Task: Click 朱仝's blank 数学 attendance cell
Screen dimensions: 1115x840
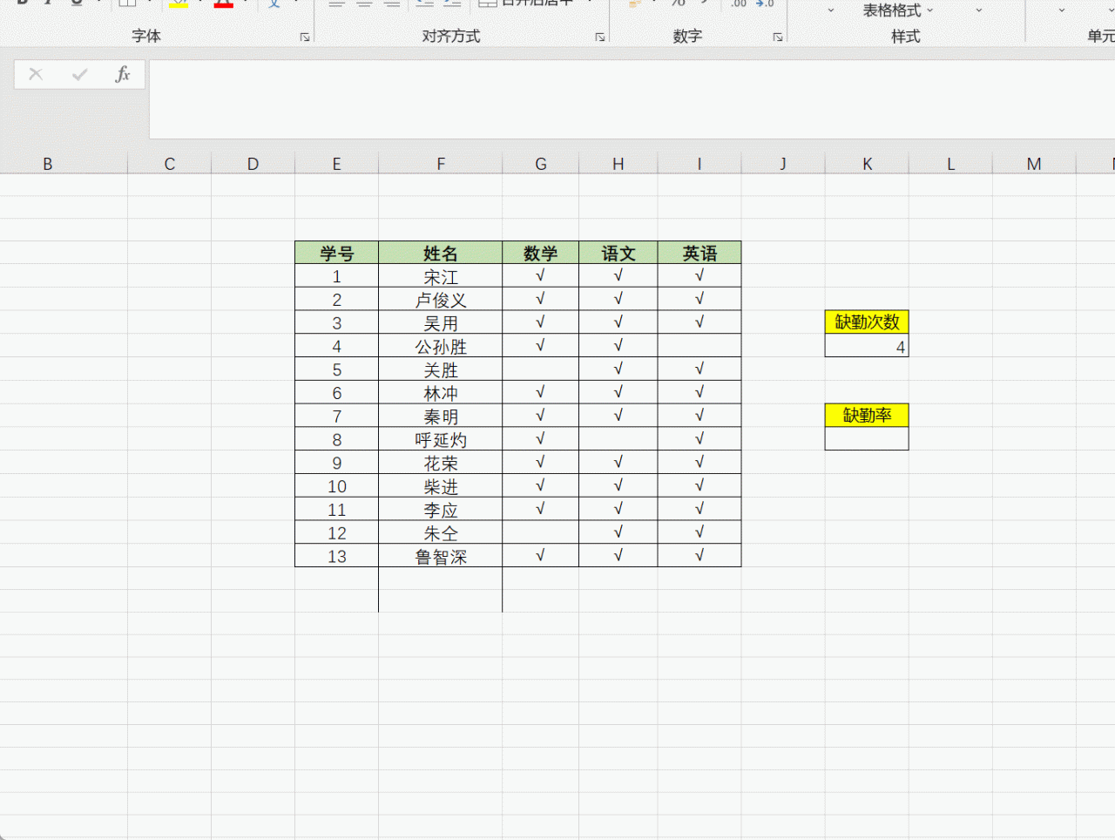Action: tap(541, 532)
